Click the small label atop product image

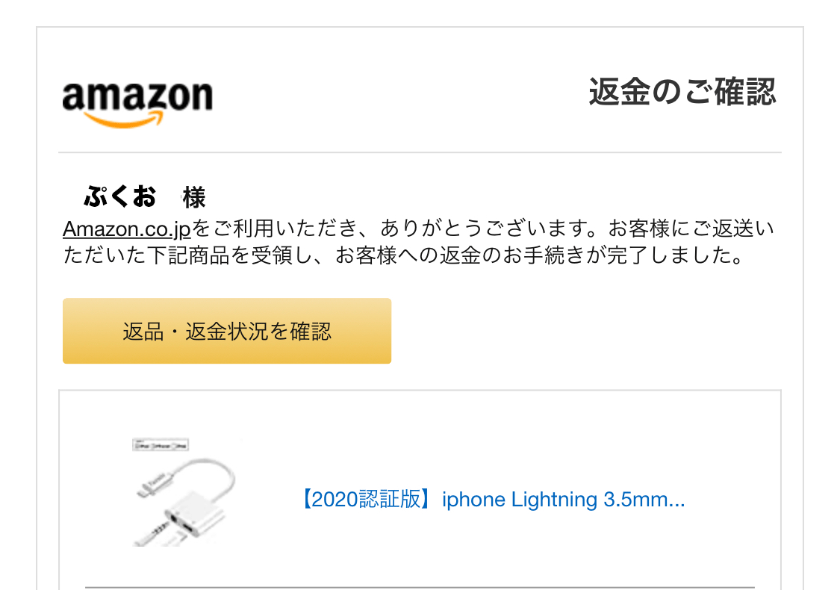pos(161,445)
